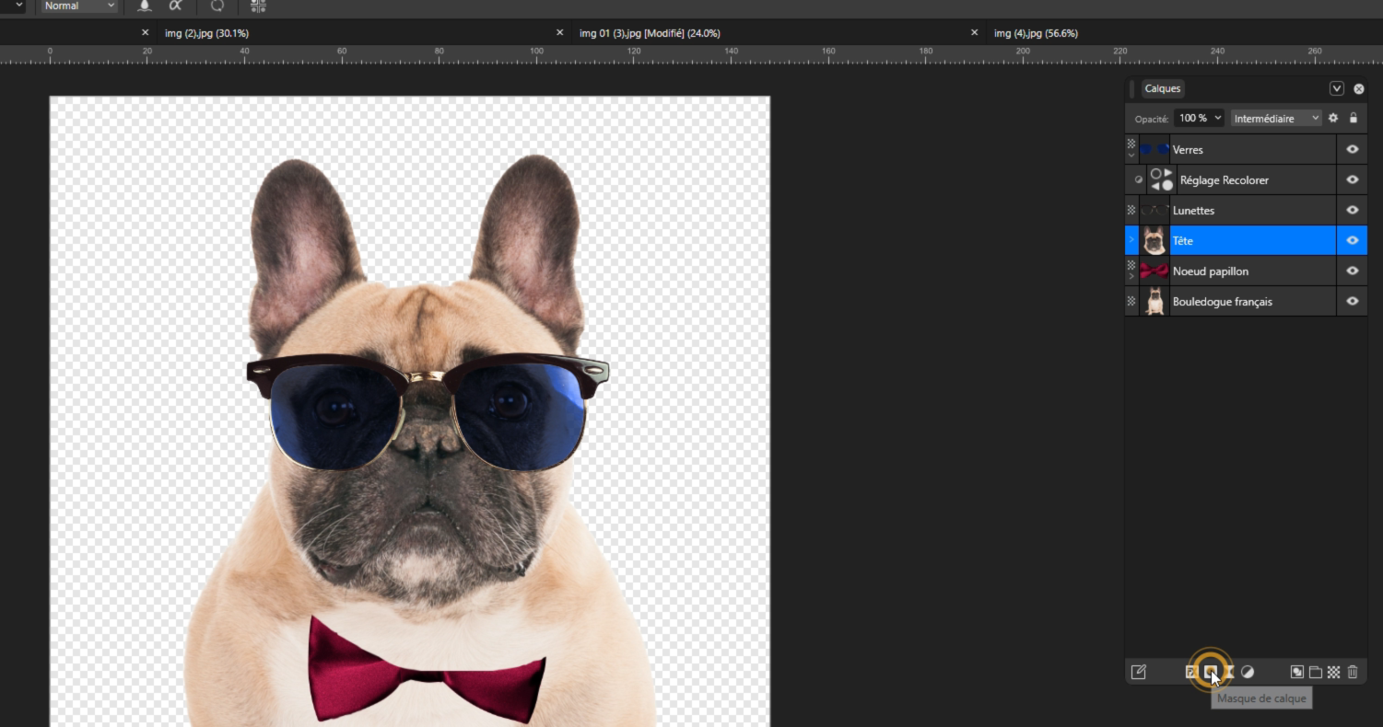Click the Noeud papillon layer thumbnail
Image resolution: width=1383 pixels, height=727 pixels.
(x=1154, y=271)
